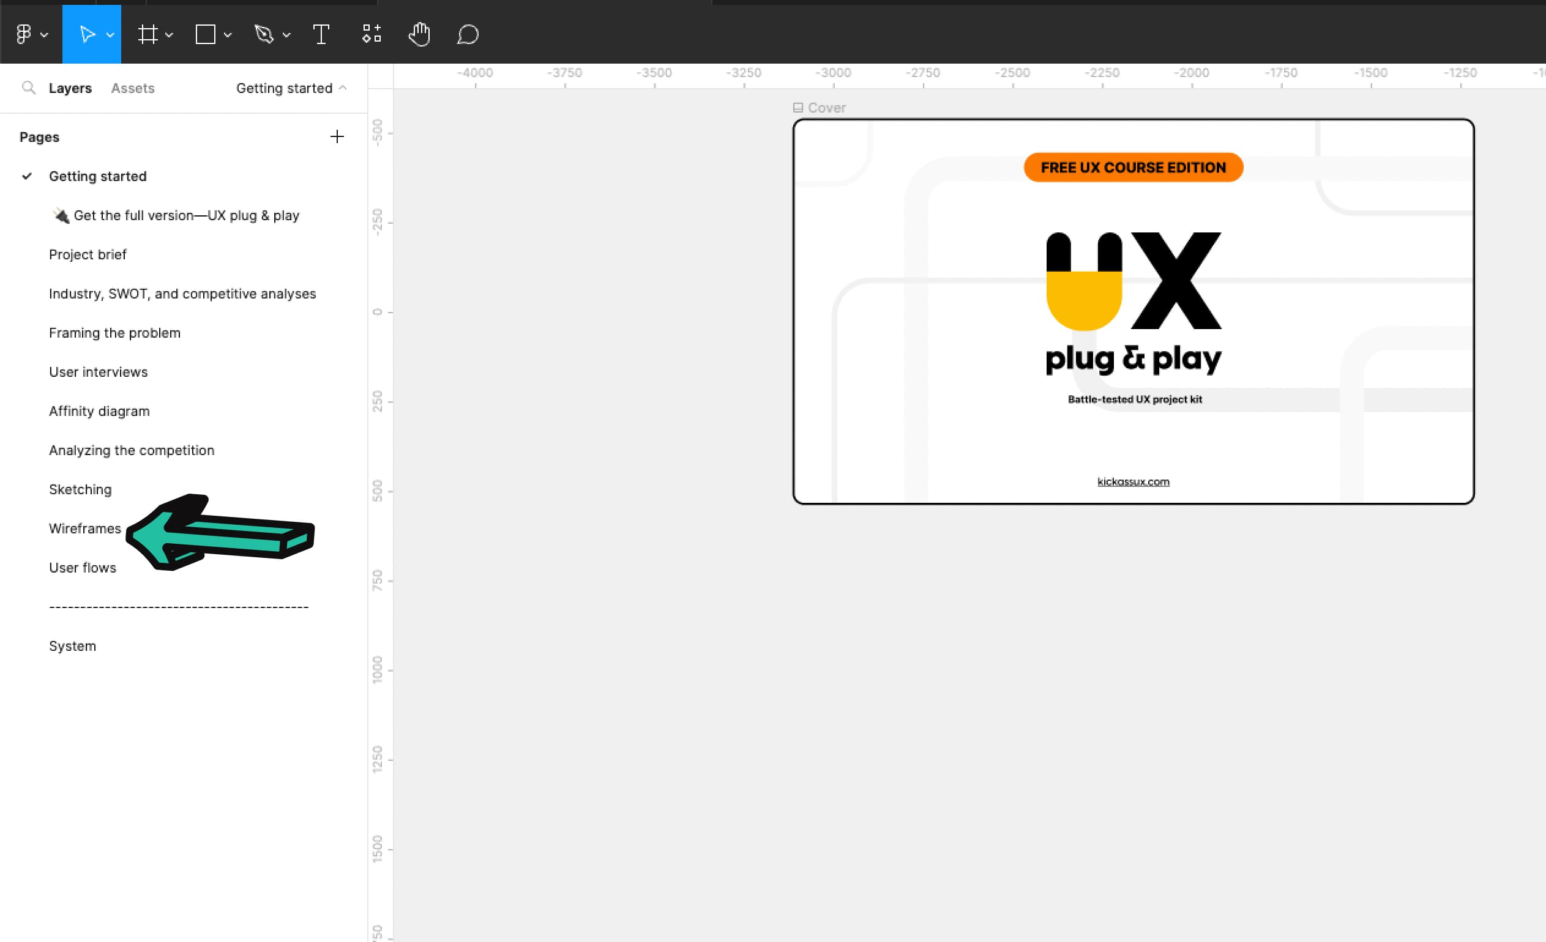Open the Resources components tool

372,34
